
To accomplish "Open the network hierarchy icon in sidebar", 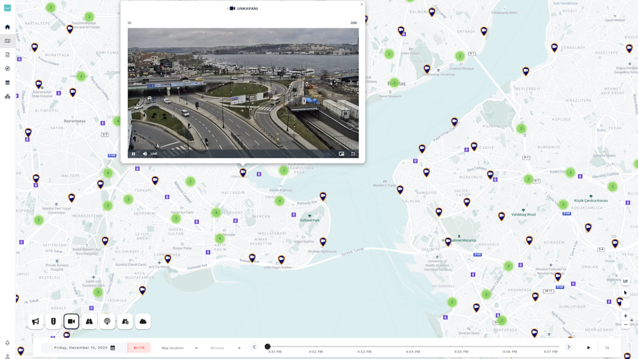I will [x=7, y=96].
